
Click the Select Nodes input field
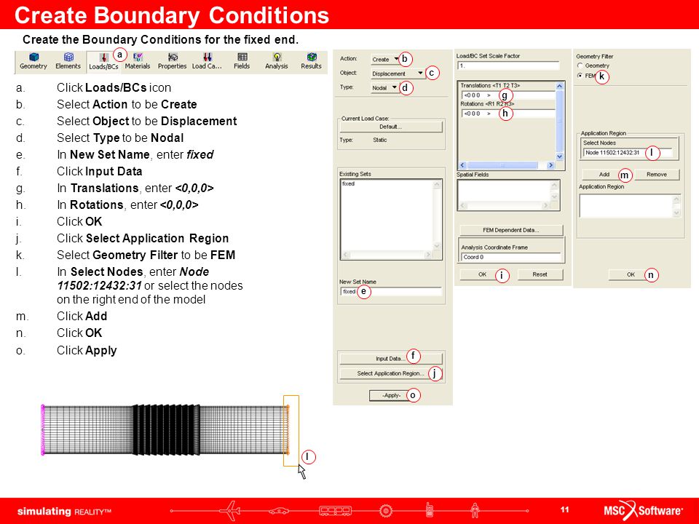pos(627,153)
